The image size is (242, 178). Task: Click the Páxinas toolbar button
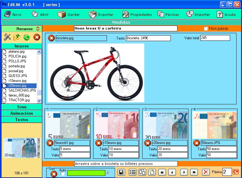tap(168, 14)
